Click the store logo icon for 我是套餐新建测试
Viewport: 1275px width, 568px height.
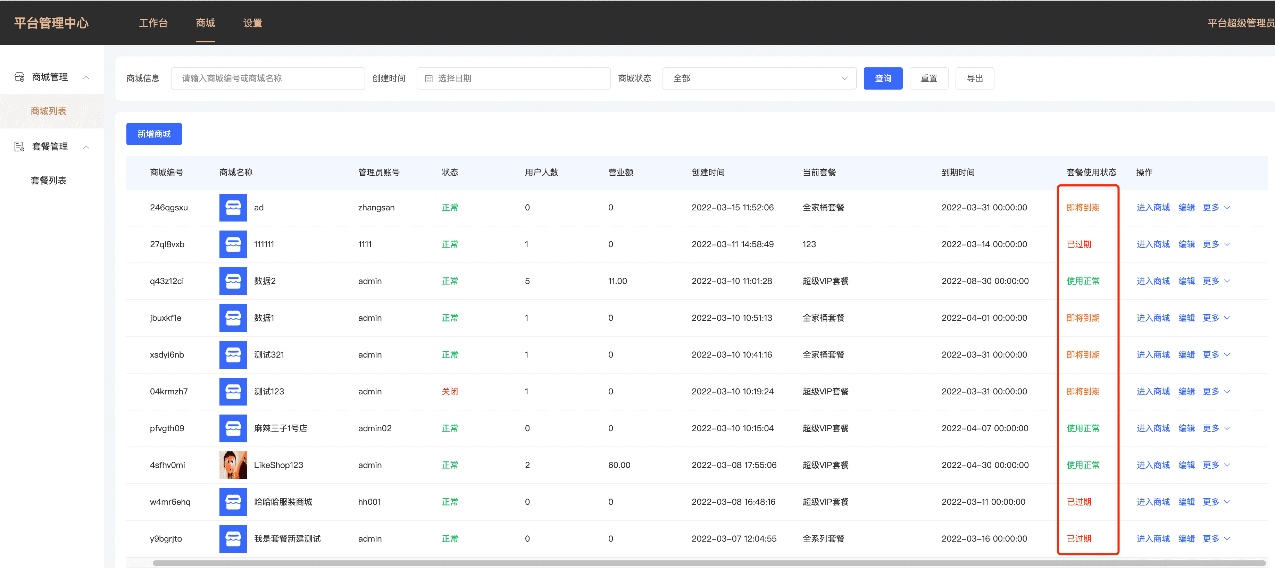(x=233, y=539)
